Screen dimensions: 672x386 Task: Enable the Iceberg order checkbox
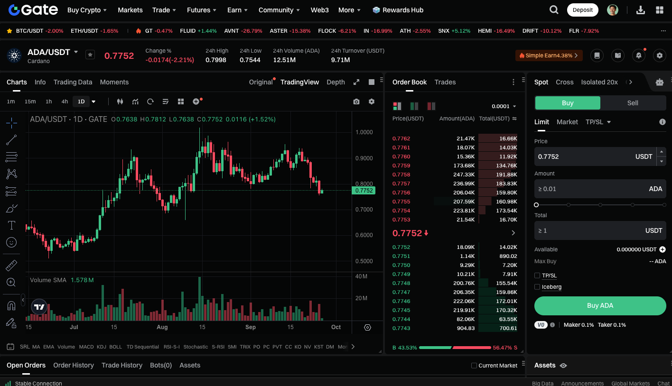pos(537,287)
